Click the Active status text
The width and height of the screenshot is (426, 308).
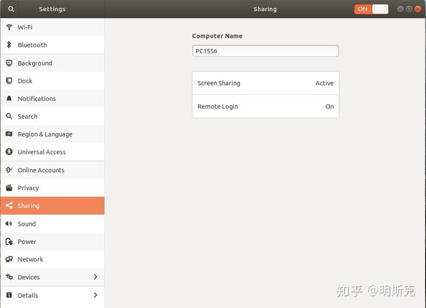(324, 83)
